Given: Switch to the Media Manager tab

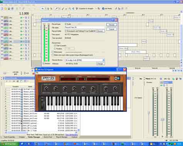Looking at the screenshot, I should [34, 137].
